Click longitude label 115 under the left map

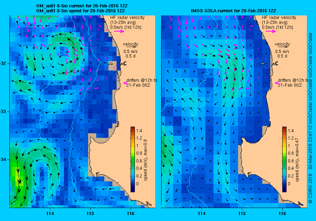(91, 214)
